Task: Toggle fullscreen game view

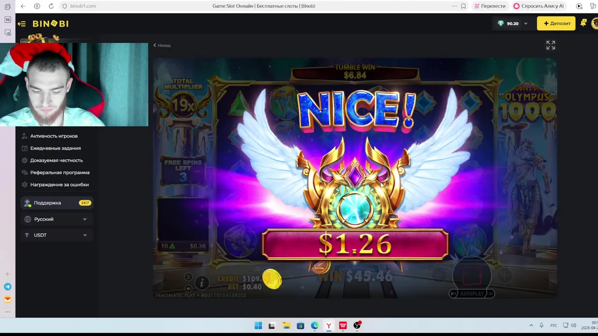Action: [x=551, y=45]
